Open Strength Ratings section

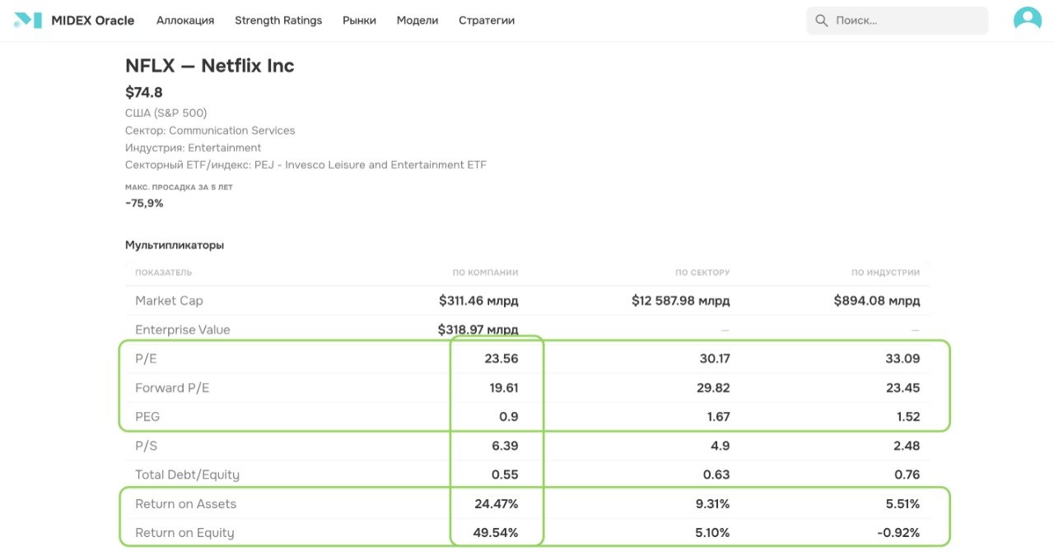click(x=278, y=21)
